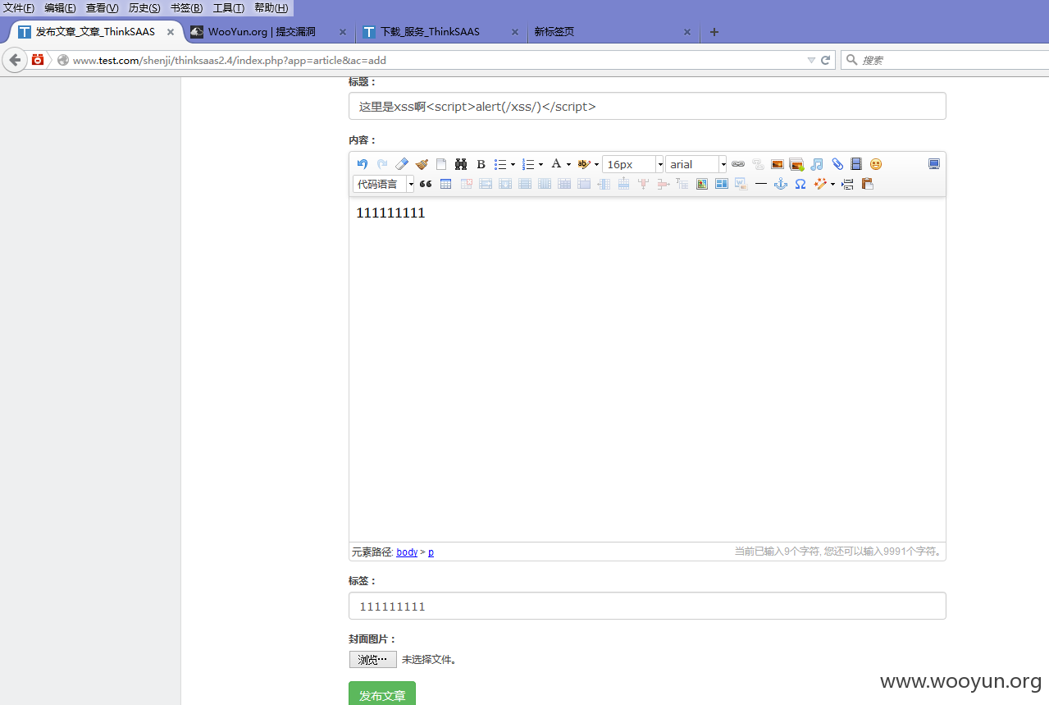Click the editor Undo icon
This screenshot has height=705, width=1049.
pyautogui.click(x=363, y=164)
